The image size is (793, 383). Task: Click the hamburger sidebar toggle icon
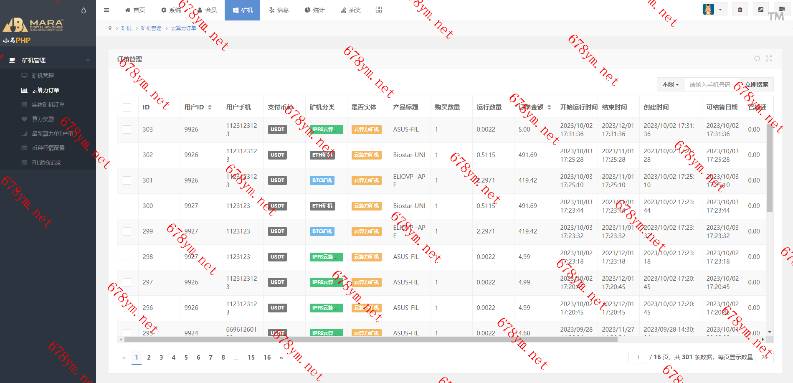coord(106,10)
